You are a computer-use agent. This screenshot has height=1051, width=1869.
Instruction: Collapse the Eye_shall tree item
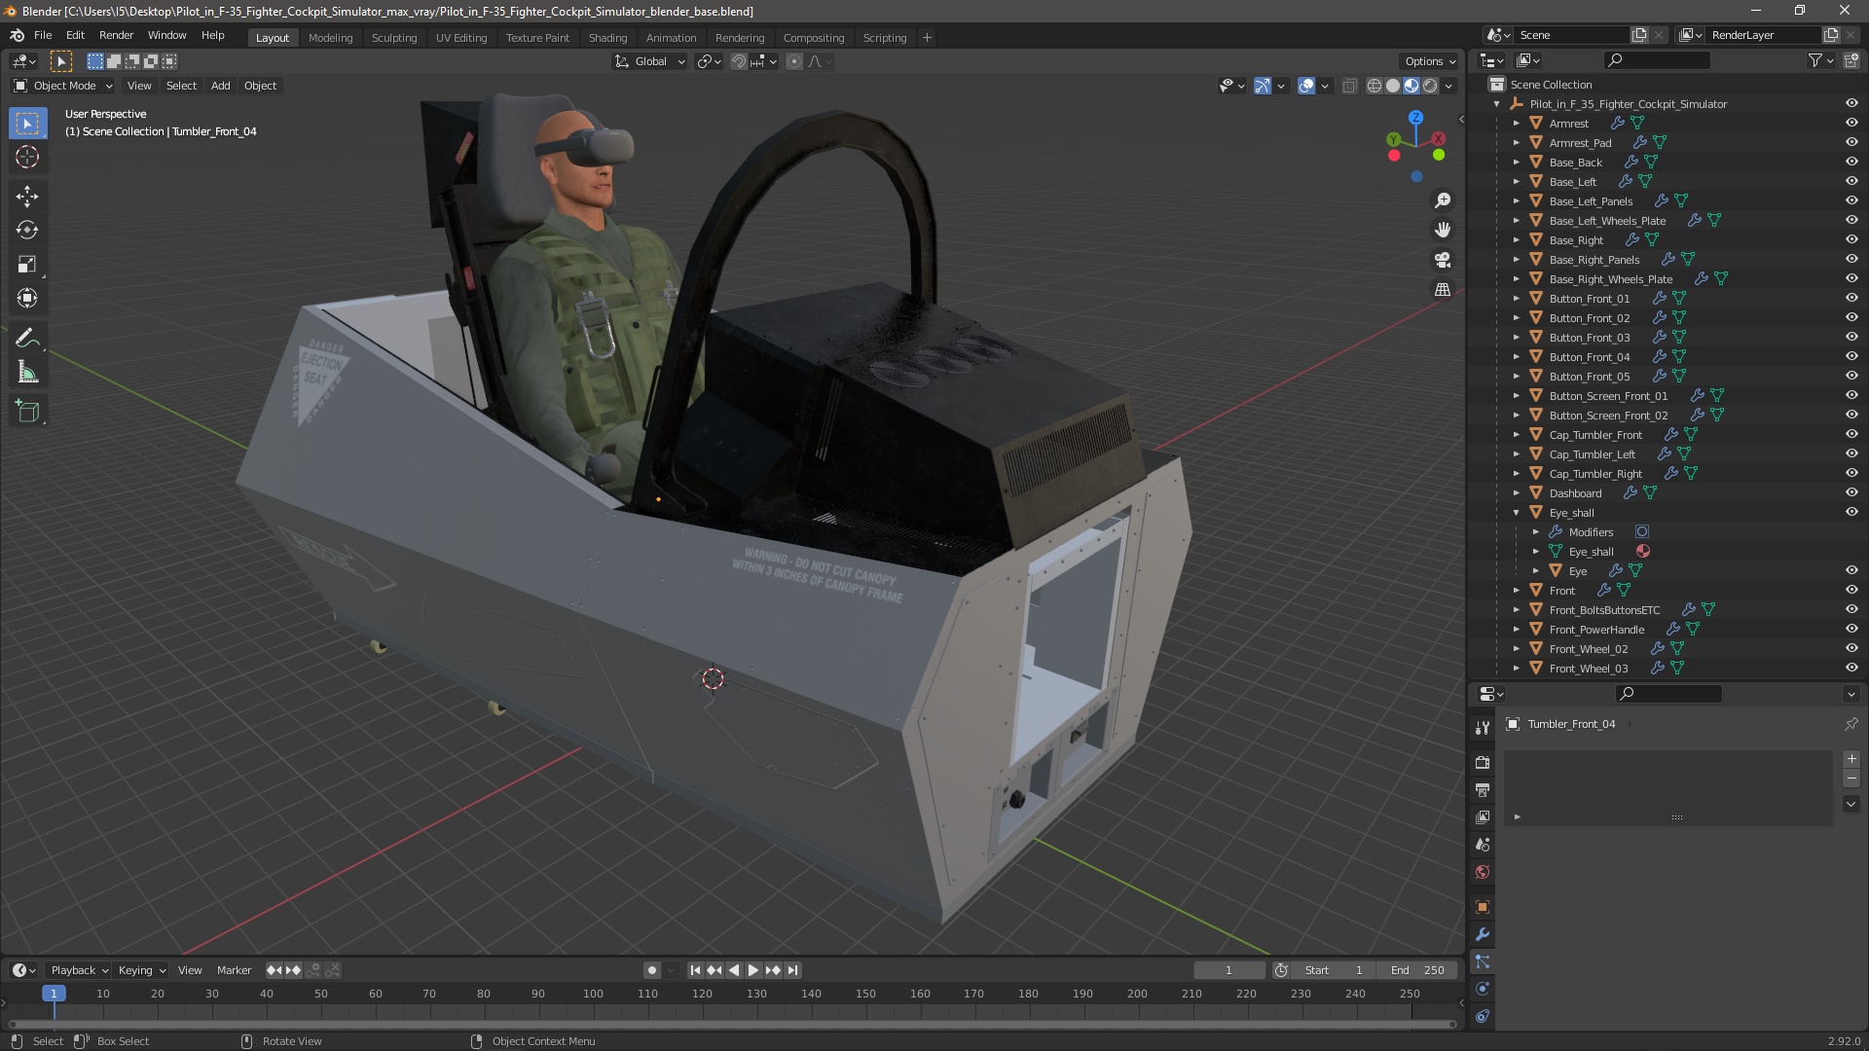pos(1516,513)
